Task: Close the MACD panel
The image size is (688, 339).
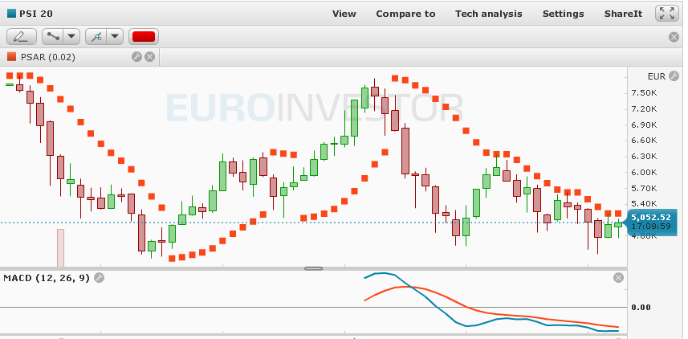Action: pyautogui.click(x=618, y=277)
